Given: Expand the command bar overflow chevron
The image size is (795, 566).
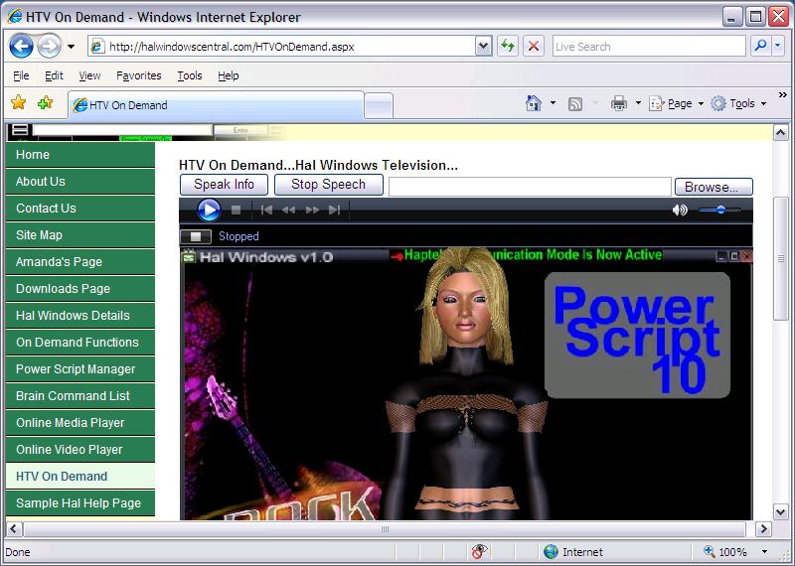Looking at the screenshot, I should [x=782, y=94].
